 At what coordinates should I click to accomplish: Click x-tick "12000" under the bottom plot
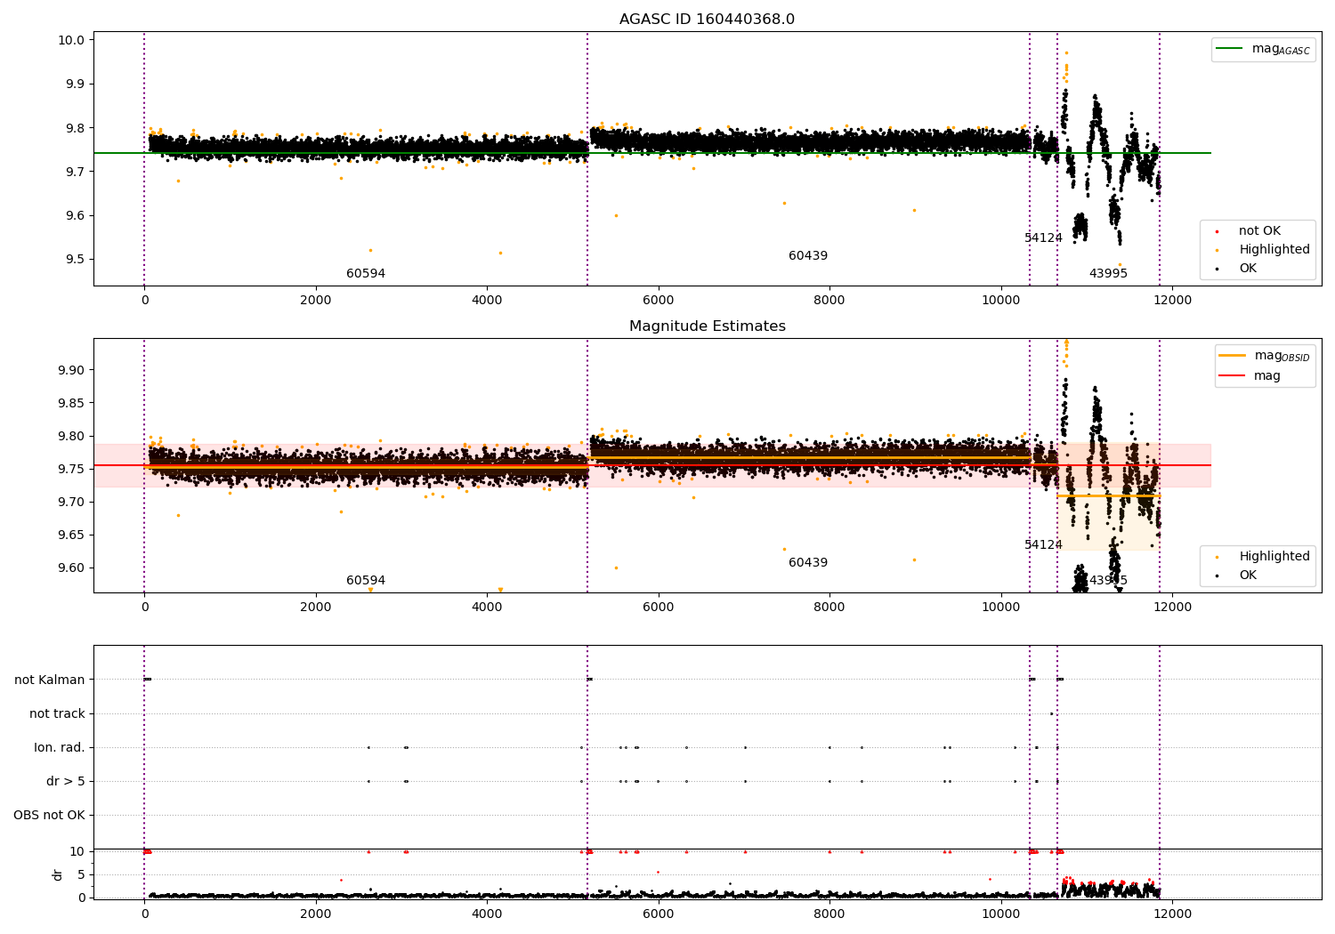click(x=1172, y=914)
